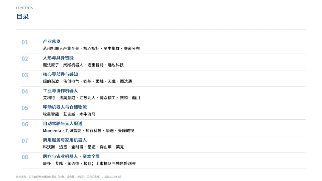The height and width of the screenshot is (181, 322).
Task: Open 移动机器人与仓储物流 section
Action: (65, 107)
